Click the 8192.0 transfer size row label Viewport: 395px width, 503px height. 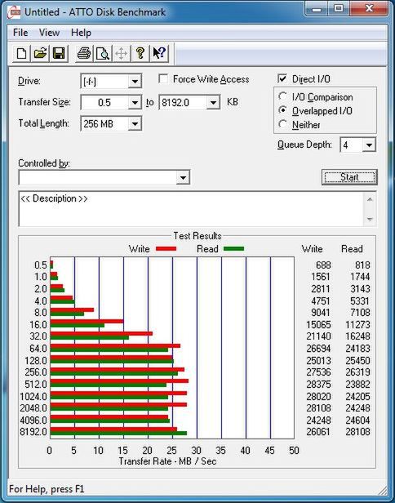33,432
